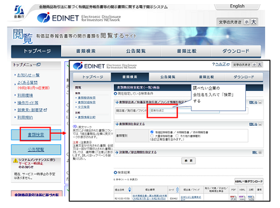280x208 pixels.
Task: Switch to inner window トップページ tab
Action: click(x=92, y=77)
